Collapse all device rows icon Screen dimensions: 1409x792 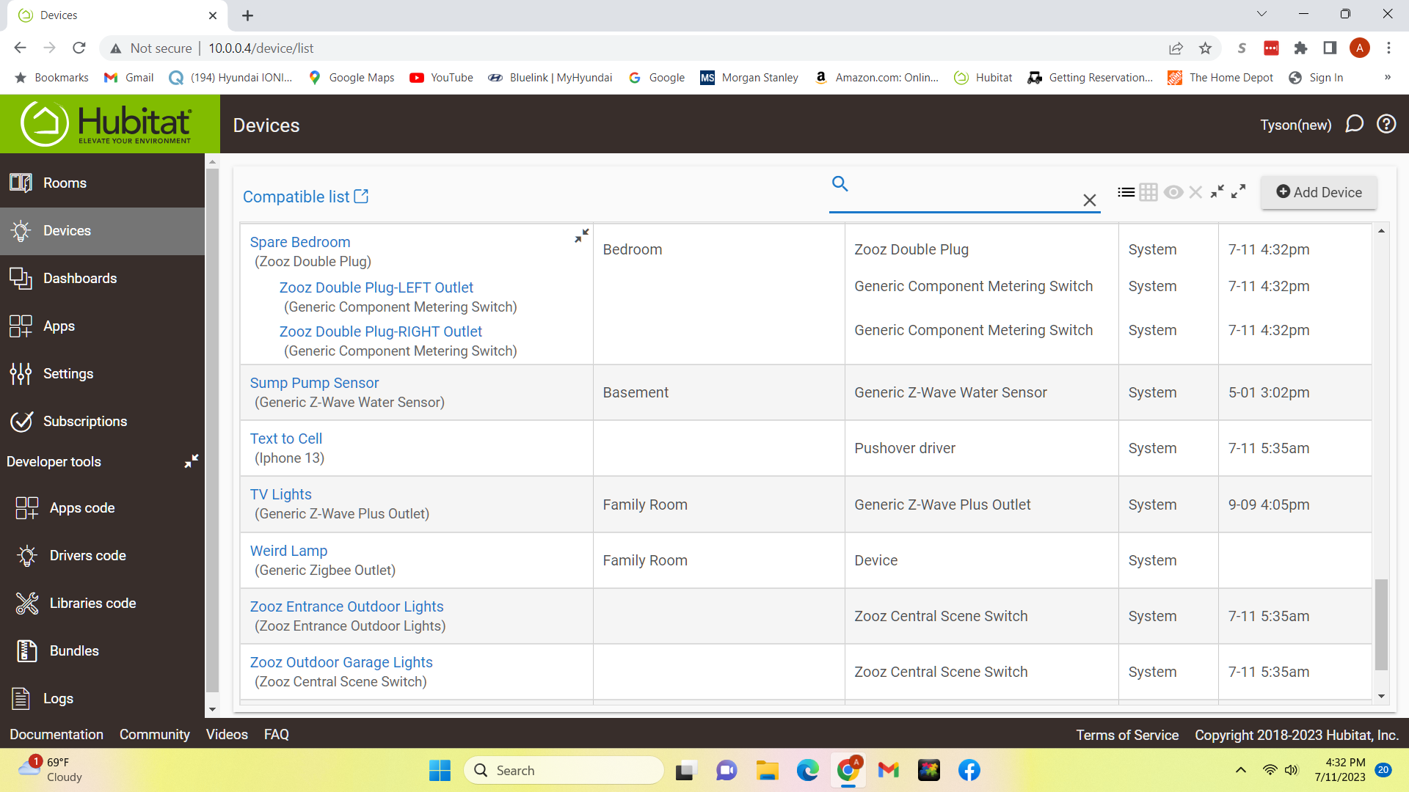coord(1217,191)
